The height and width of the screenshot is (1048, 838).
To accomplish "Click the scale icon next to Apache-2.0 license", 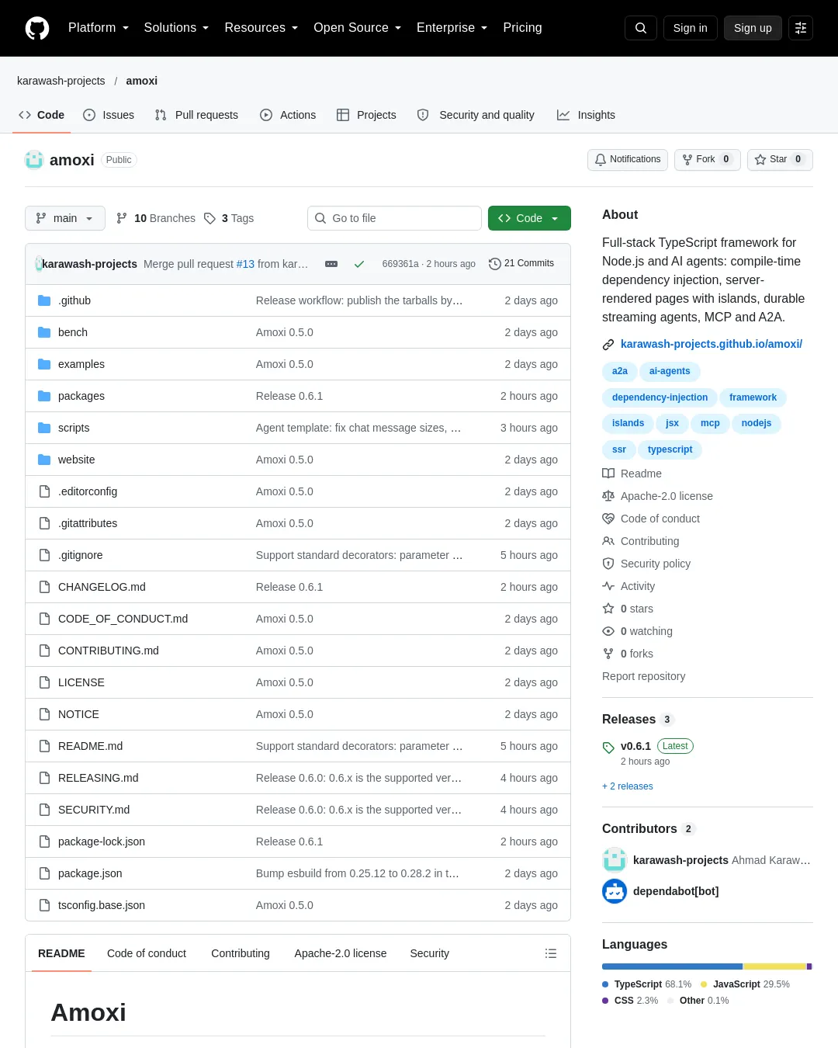I will click(608, 496).
